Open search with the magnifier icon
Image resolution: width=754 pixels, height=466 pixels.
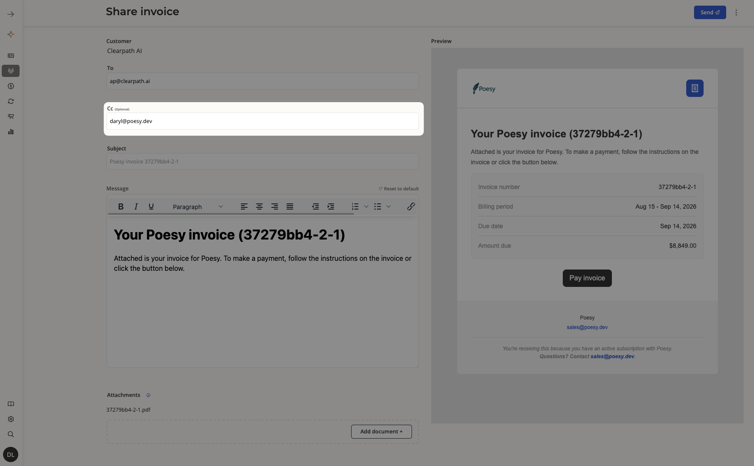click(x=11, y=434)
